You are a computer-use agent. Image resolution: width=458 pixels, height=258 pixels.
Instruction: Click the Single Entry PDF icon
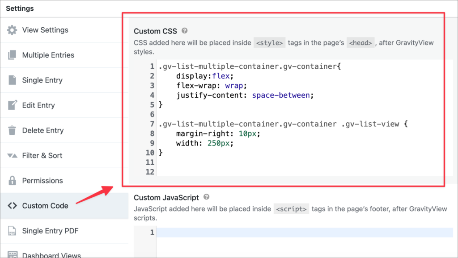click(x=13, y=231)
